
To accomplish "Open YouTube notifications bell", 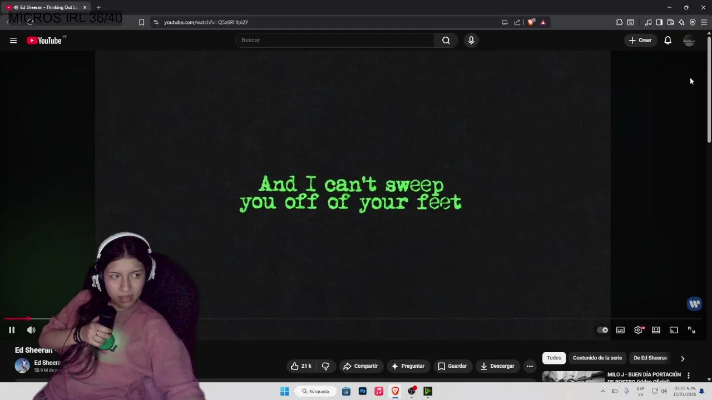I will point(668,40).
